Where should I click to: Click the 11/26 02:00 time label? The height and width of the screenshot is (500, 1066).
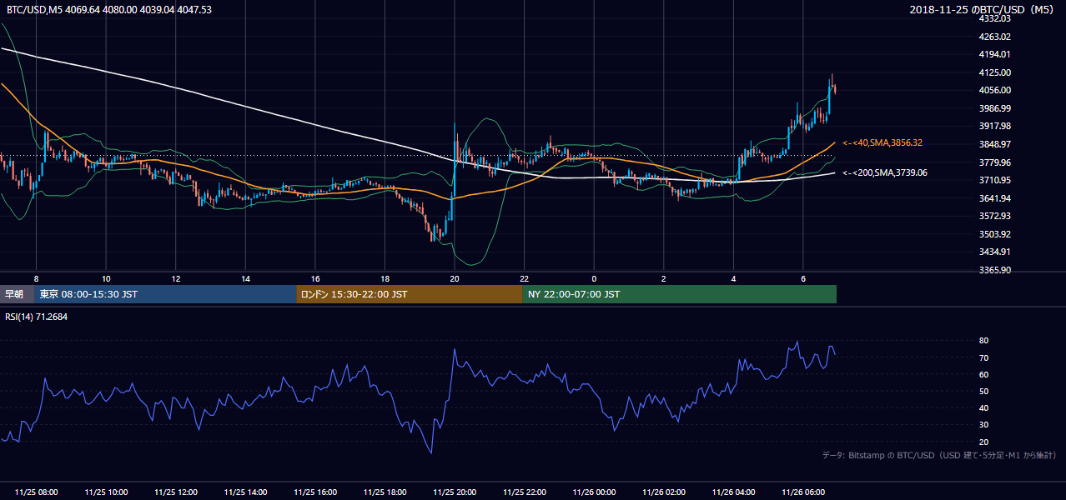tap(663, 492)
